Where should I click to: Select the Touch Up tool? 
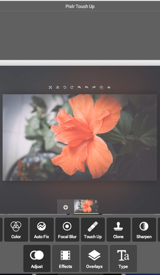point(93,229)
